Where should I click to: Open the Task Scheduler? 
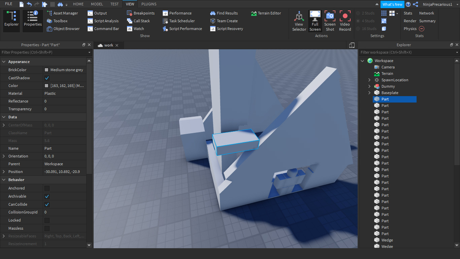pyautogui.click(x=180, y=21)
